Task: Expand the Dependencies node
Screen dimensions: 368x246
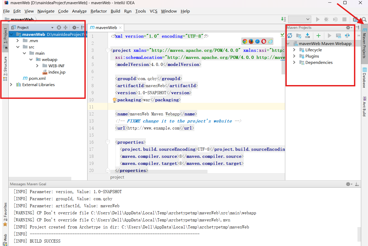Action: pyautogui.click(x=294, y=62)
